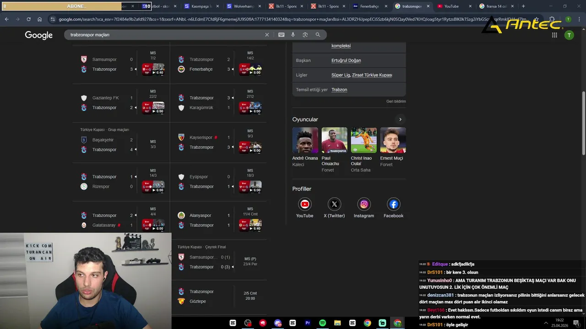Open Trabzonspor X (Twitter) profile
Image resolution: width=586 pixels, height=329 pixels.
(334, 208)
